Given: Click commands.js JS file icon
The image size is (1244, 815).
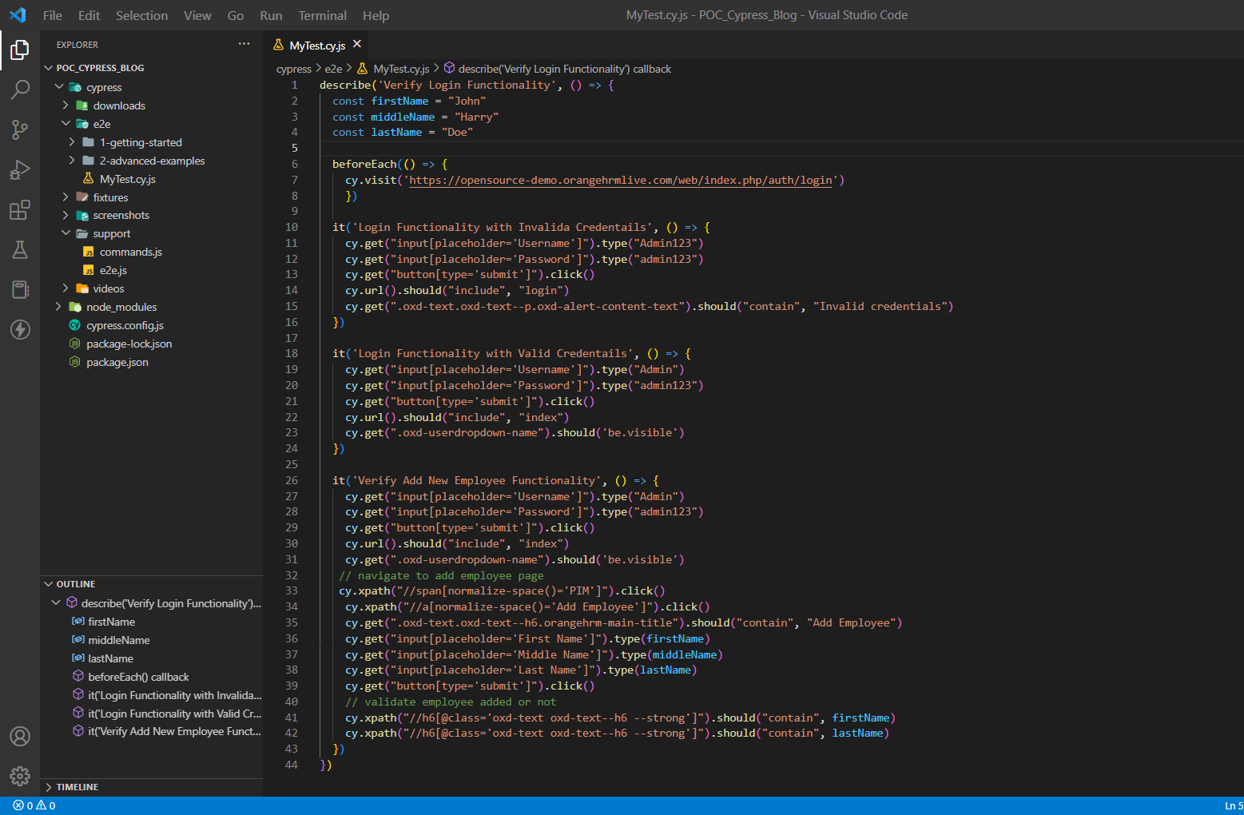Looking at the screenshot, I should pyautogui.click(x=89, y=252).
